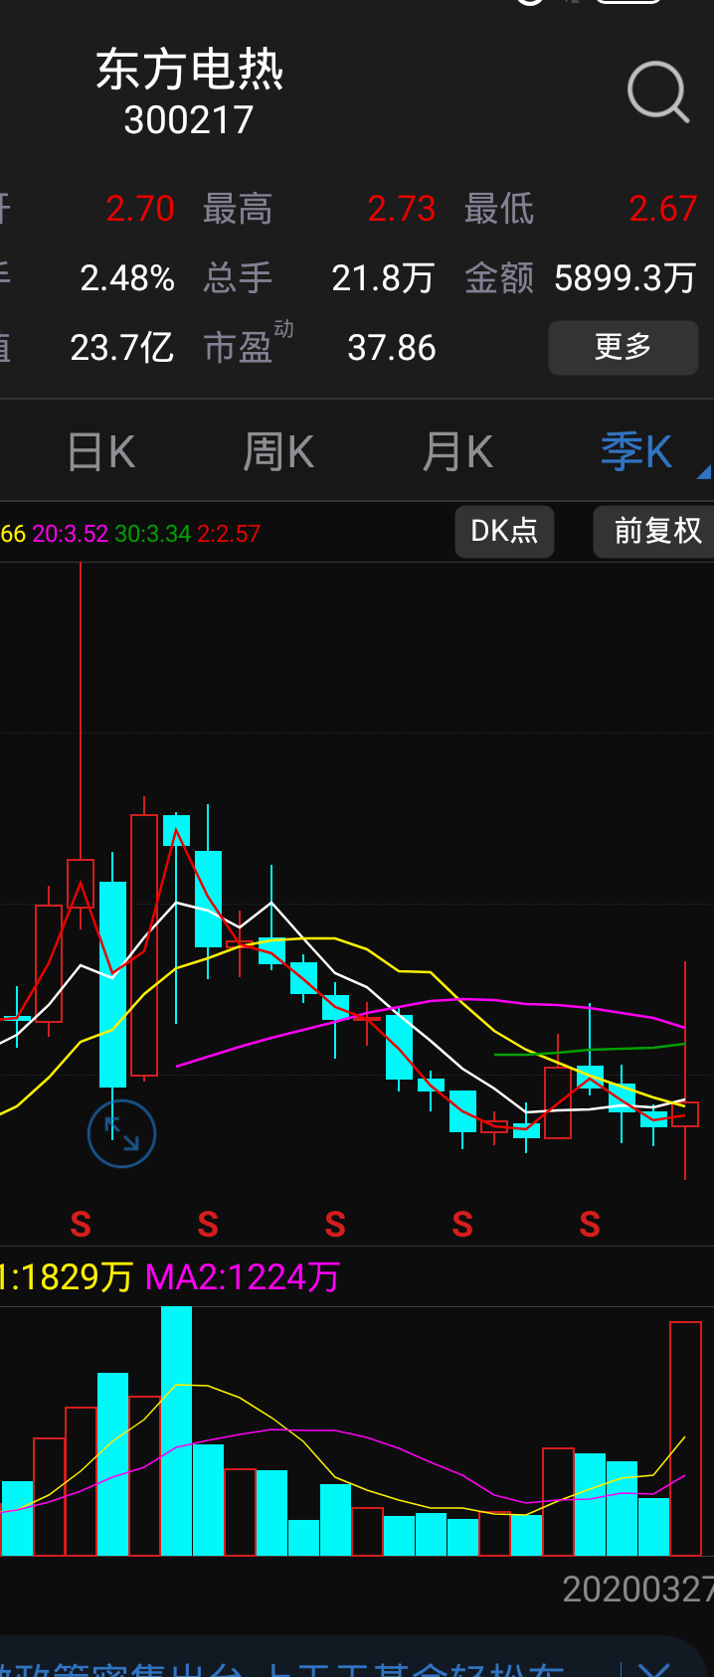Tap the 最低 value 2.67

pyautogui.click(x=663, y=209)
